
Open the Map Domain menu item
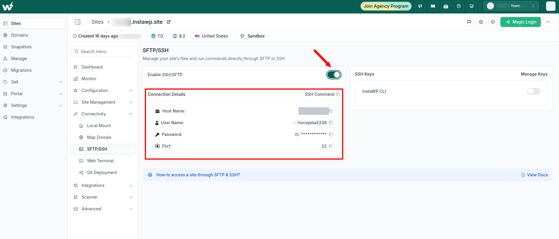pos(103,137)
